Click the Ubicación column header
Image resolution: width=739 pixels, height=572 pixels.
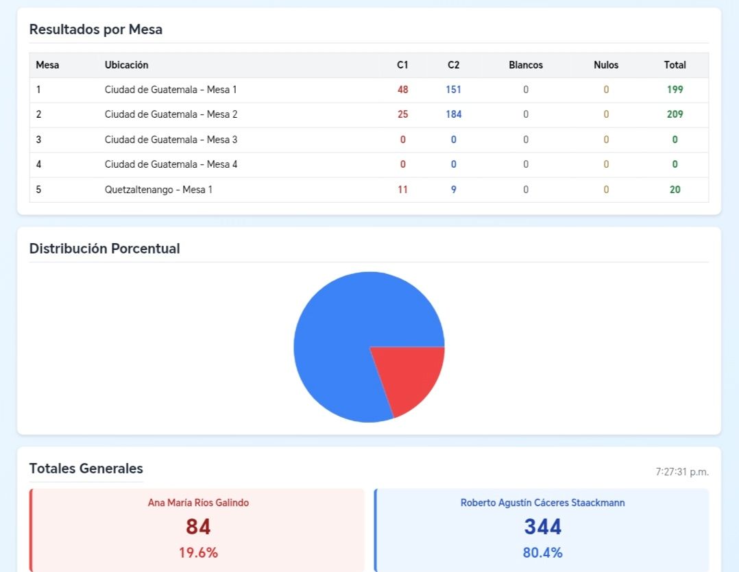tap(126, 65)
